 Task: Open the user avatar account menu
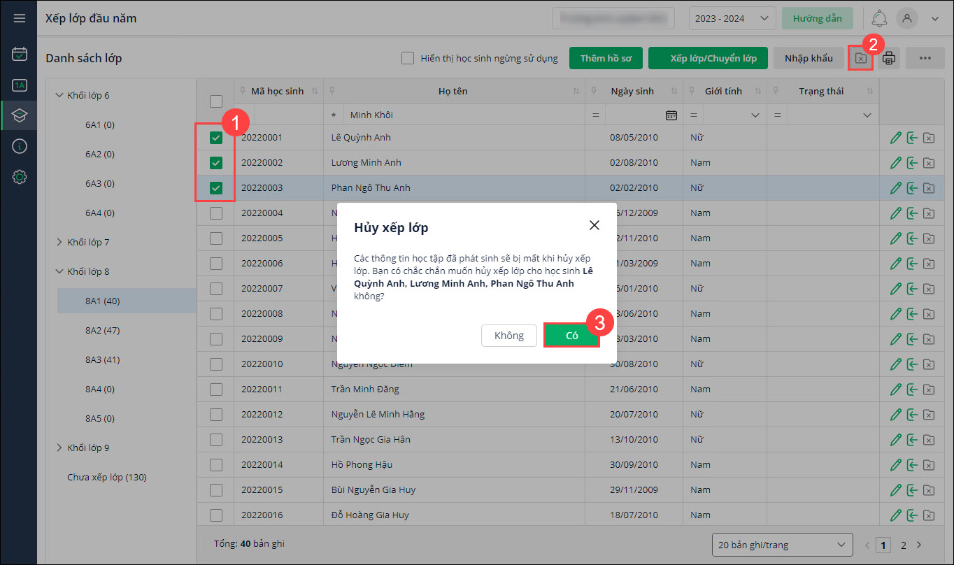click(907, 18)
